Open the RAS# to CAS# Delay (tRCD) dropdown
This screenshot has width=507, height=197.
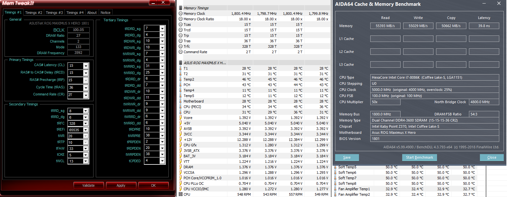86,73
